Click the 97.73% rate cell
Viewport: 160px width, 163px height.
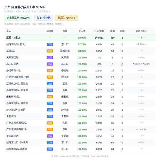pyautogui.click(x=82, y=44)
